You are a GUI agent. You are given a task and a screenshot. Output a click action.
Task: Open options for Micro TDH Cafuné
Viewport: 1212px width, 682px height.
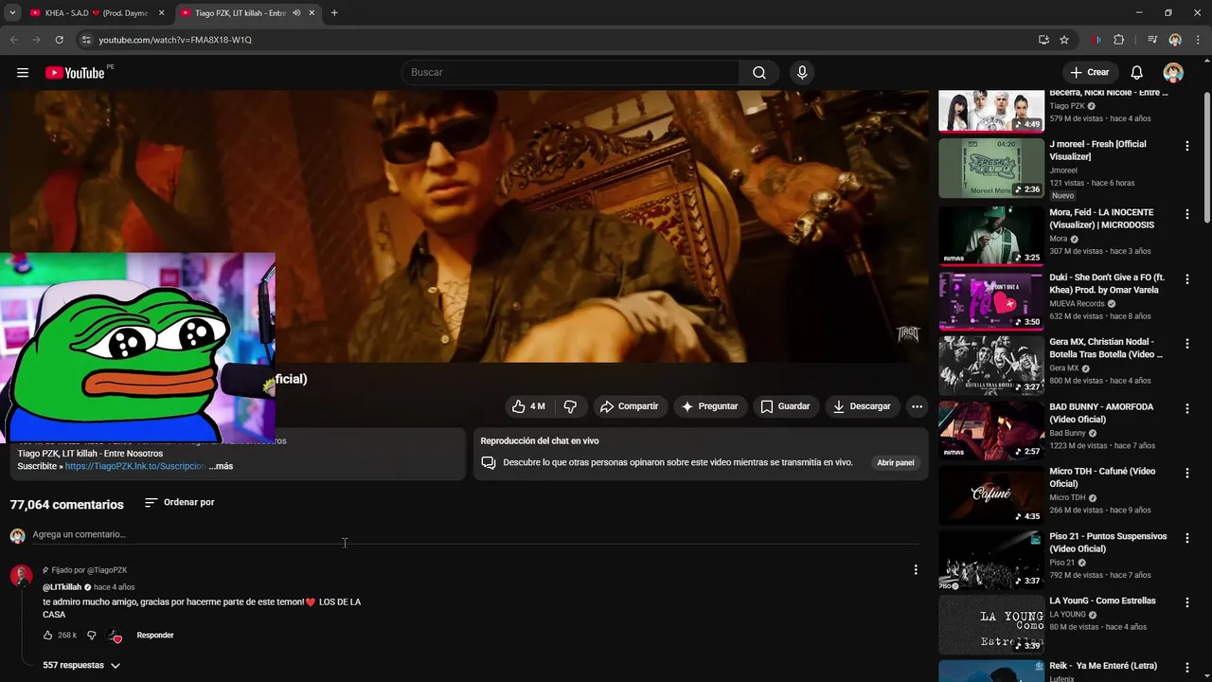[1186, 473]
